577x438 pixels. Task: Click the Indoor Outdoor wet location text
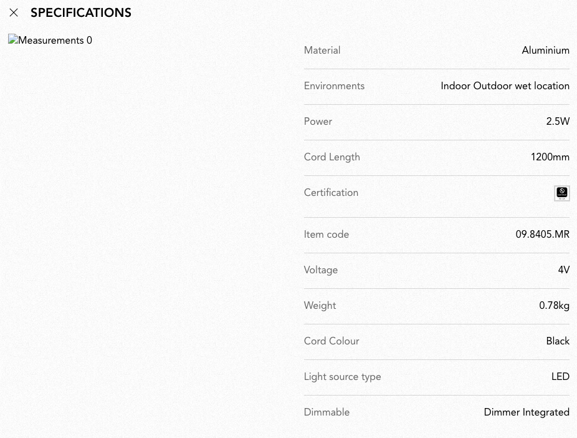(505, 86)
